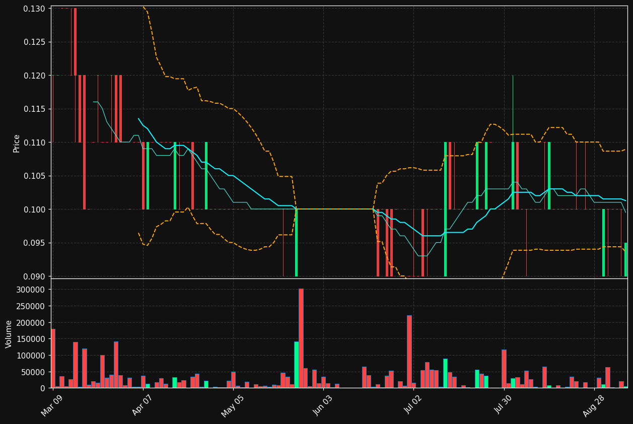Click the 0.090 price tick label

34,276
